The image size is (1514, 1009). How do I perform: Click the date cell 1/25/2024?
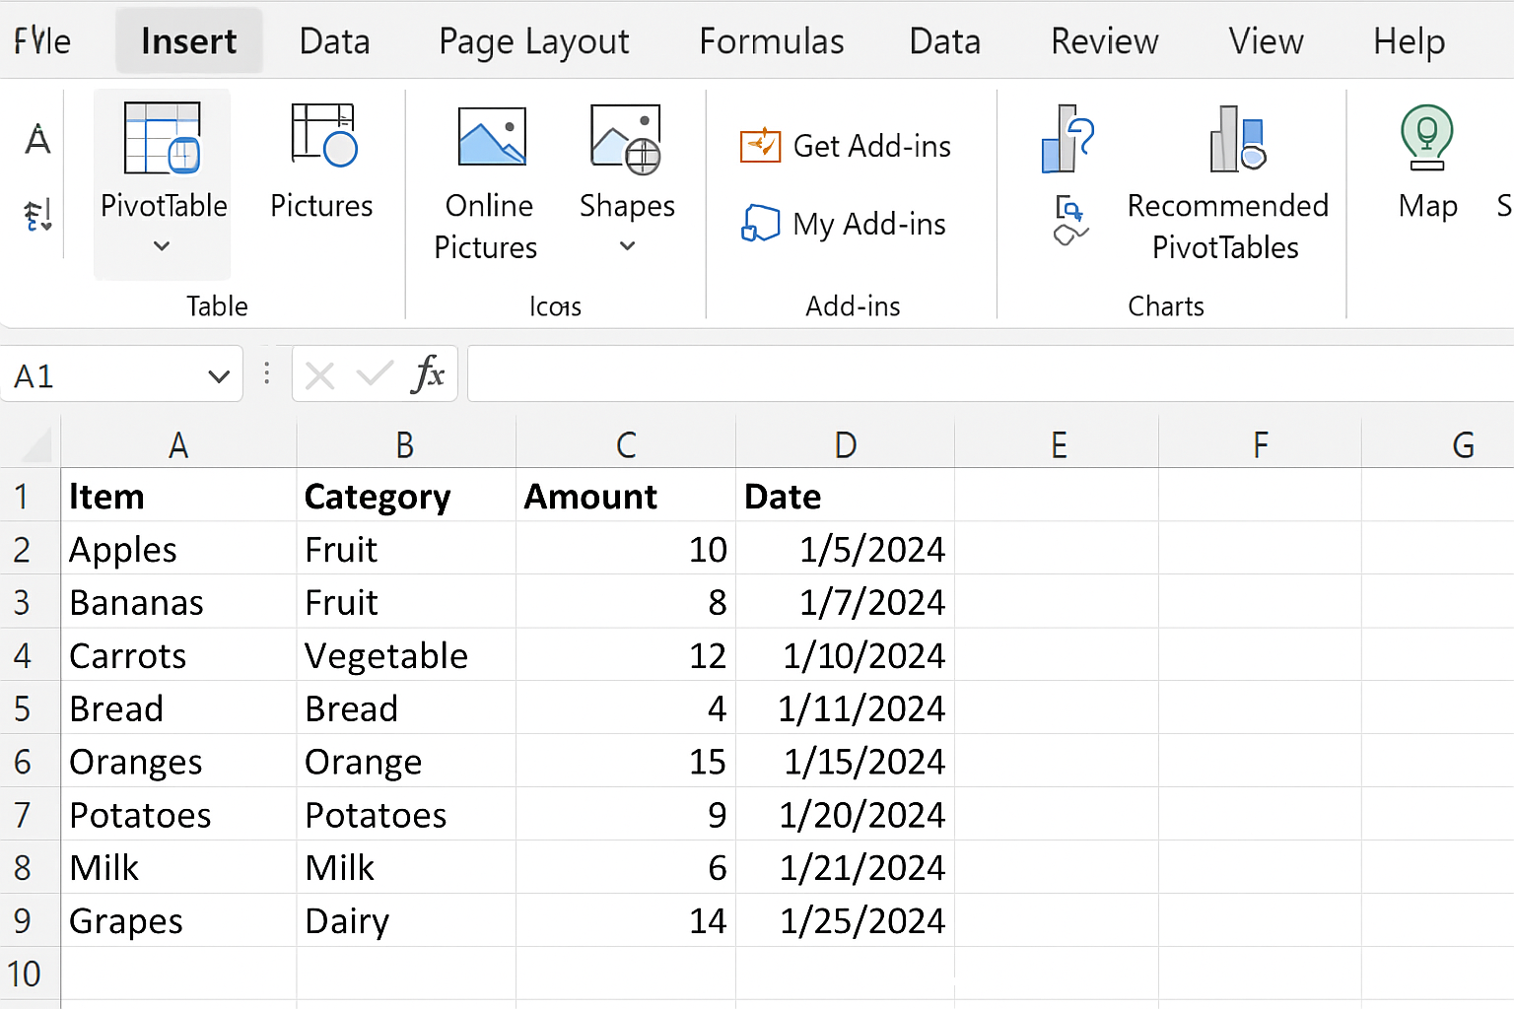click(846, 921)
